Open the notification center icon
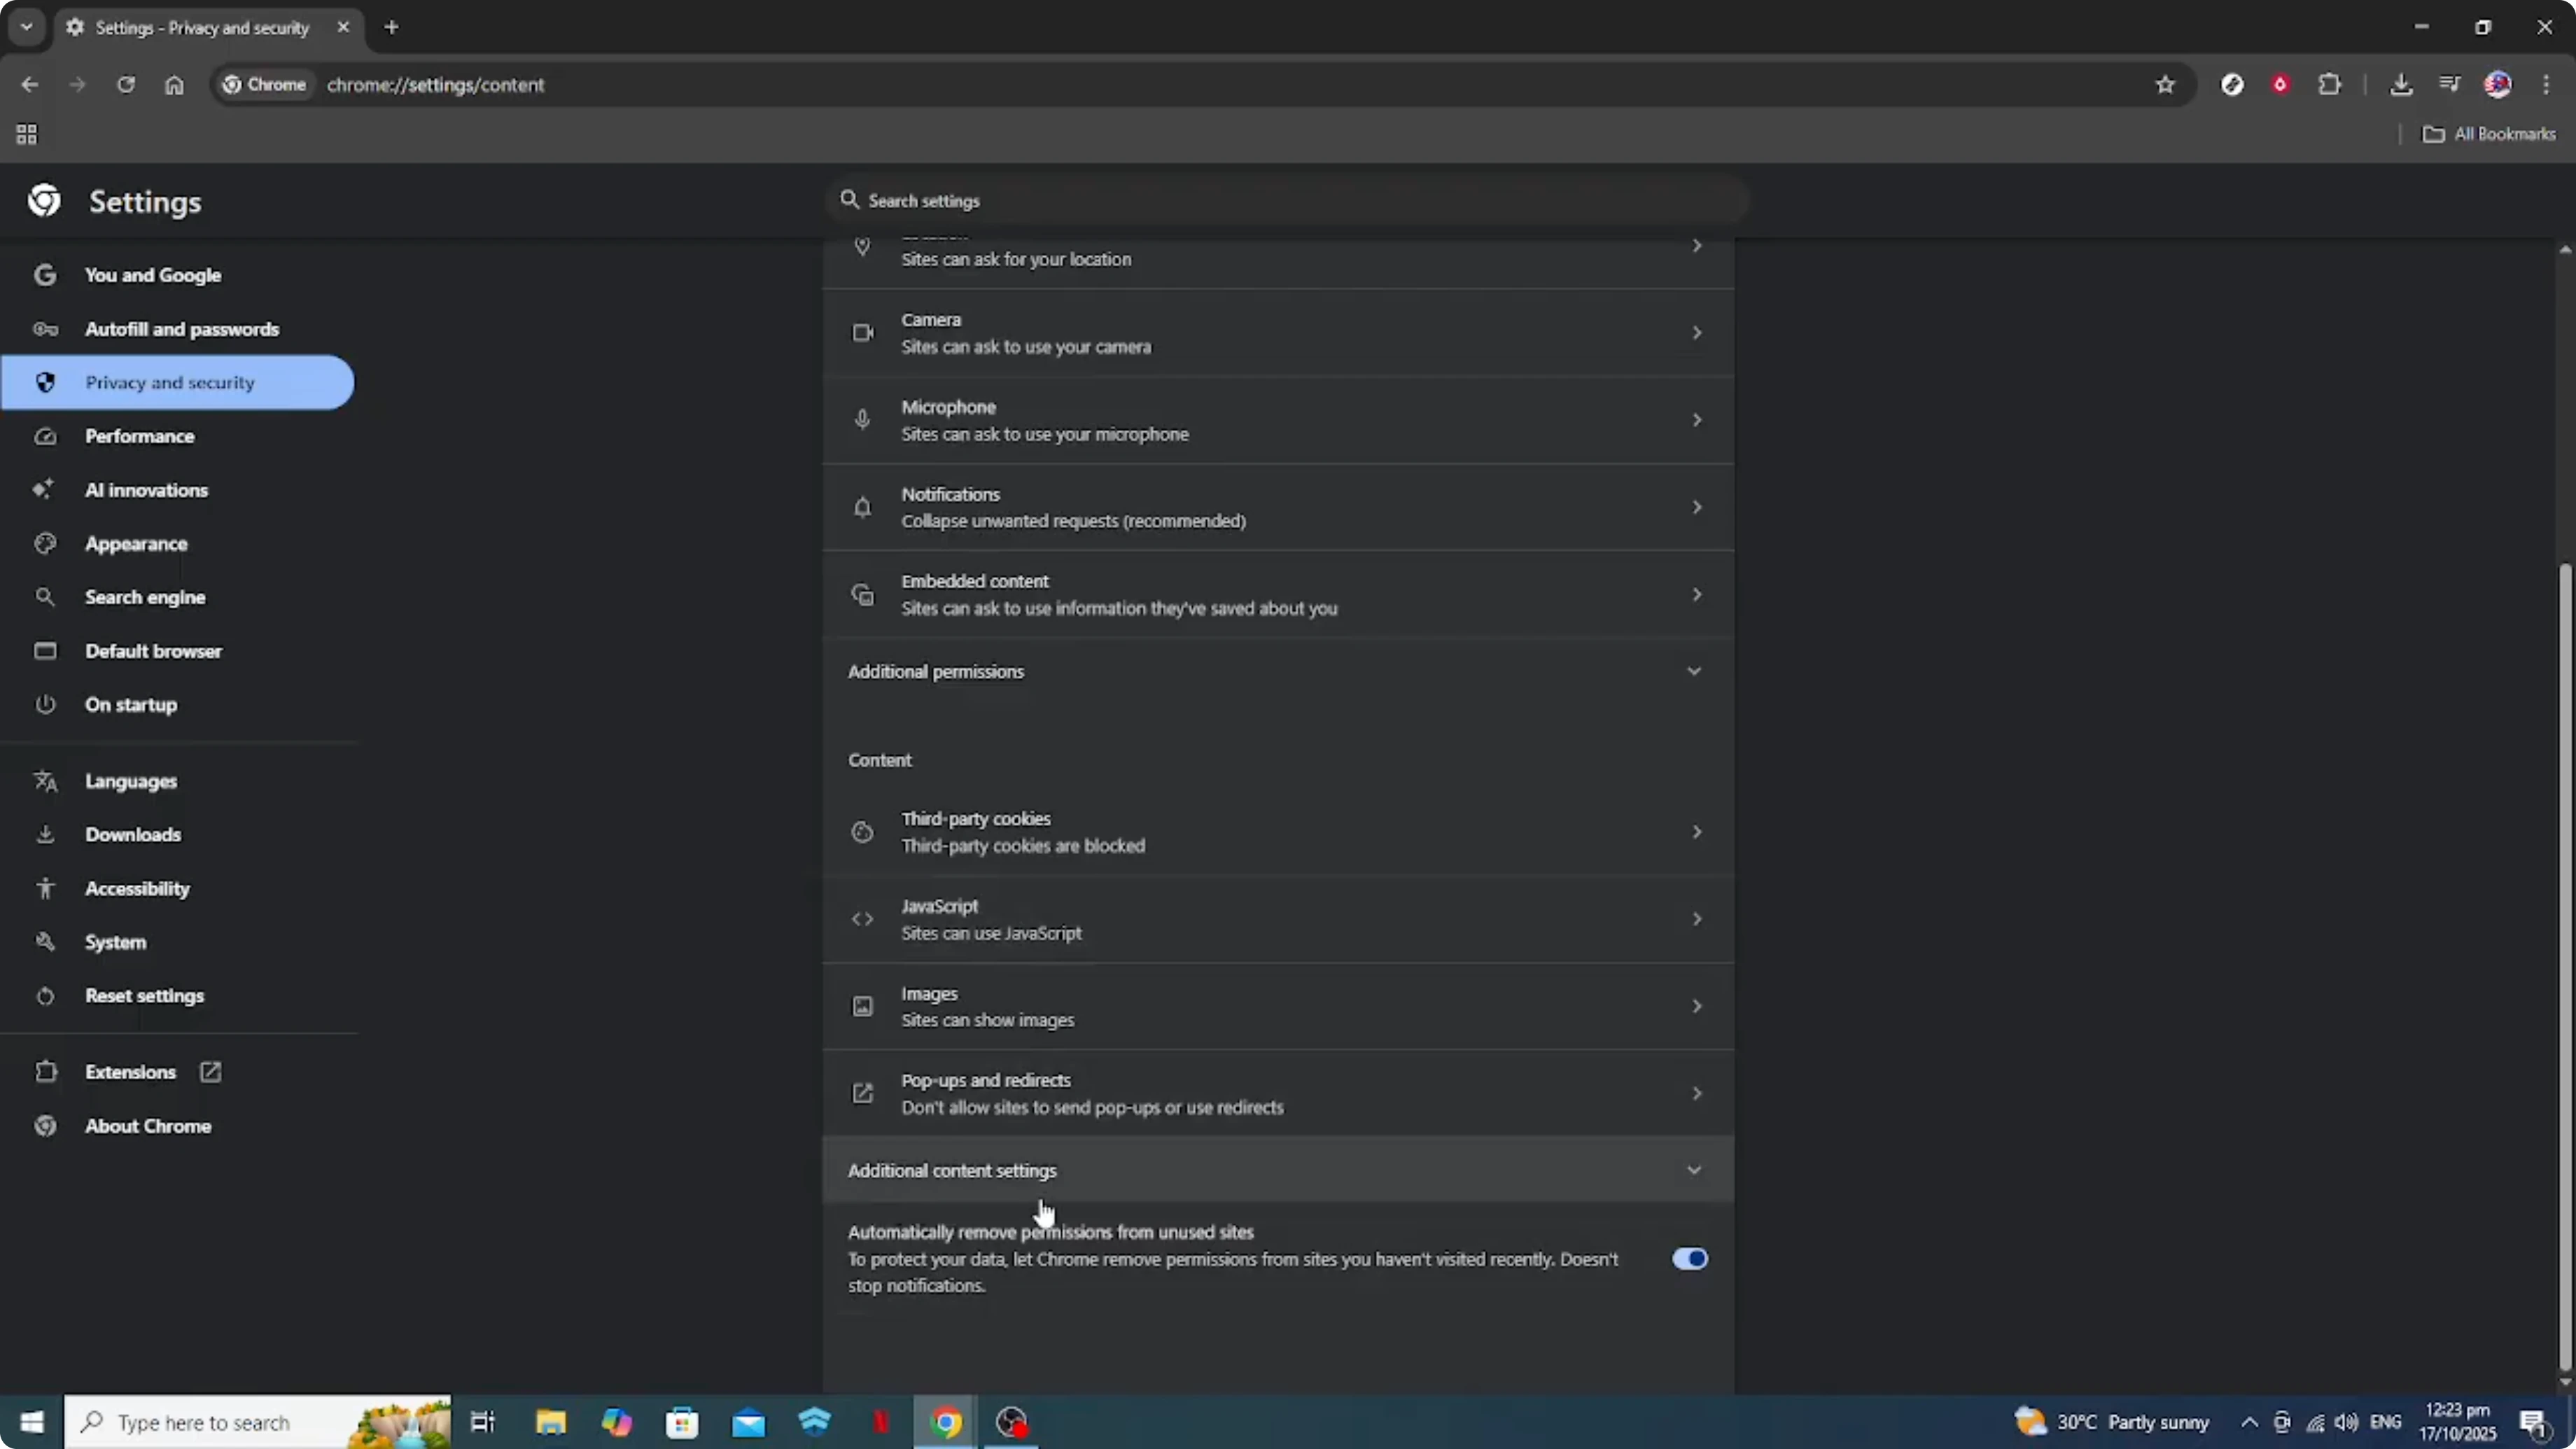Image resolution: width=2576 pixels, height=1449 pixels. tap(2534, 1422)
